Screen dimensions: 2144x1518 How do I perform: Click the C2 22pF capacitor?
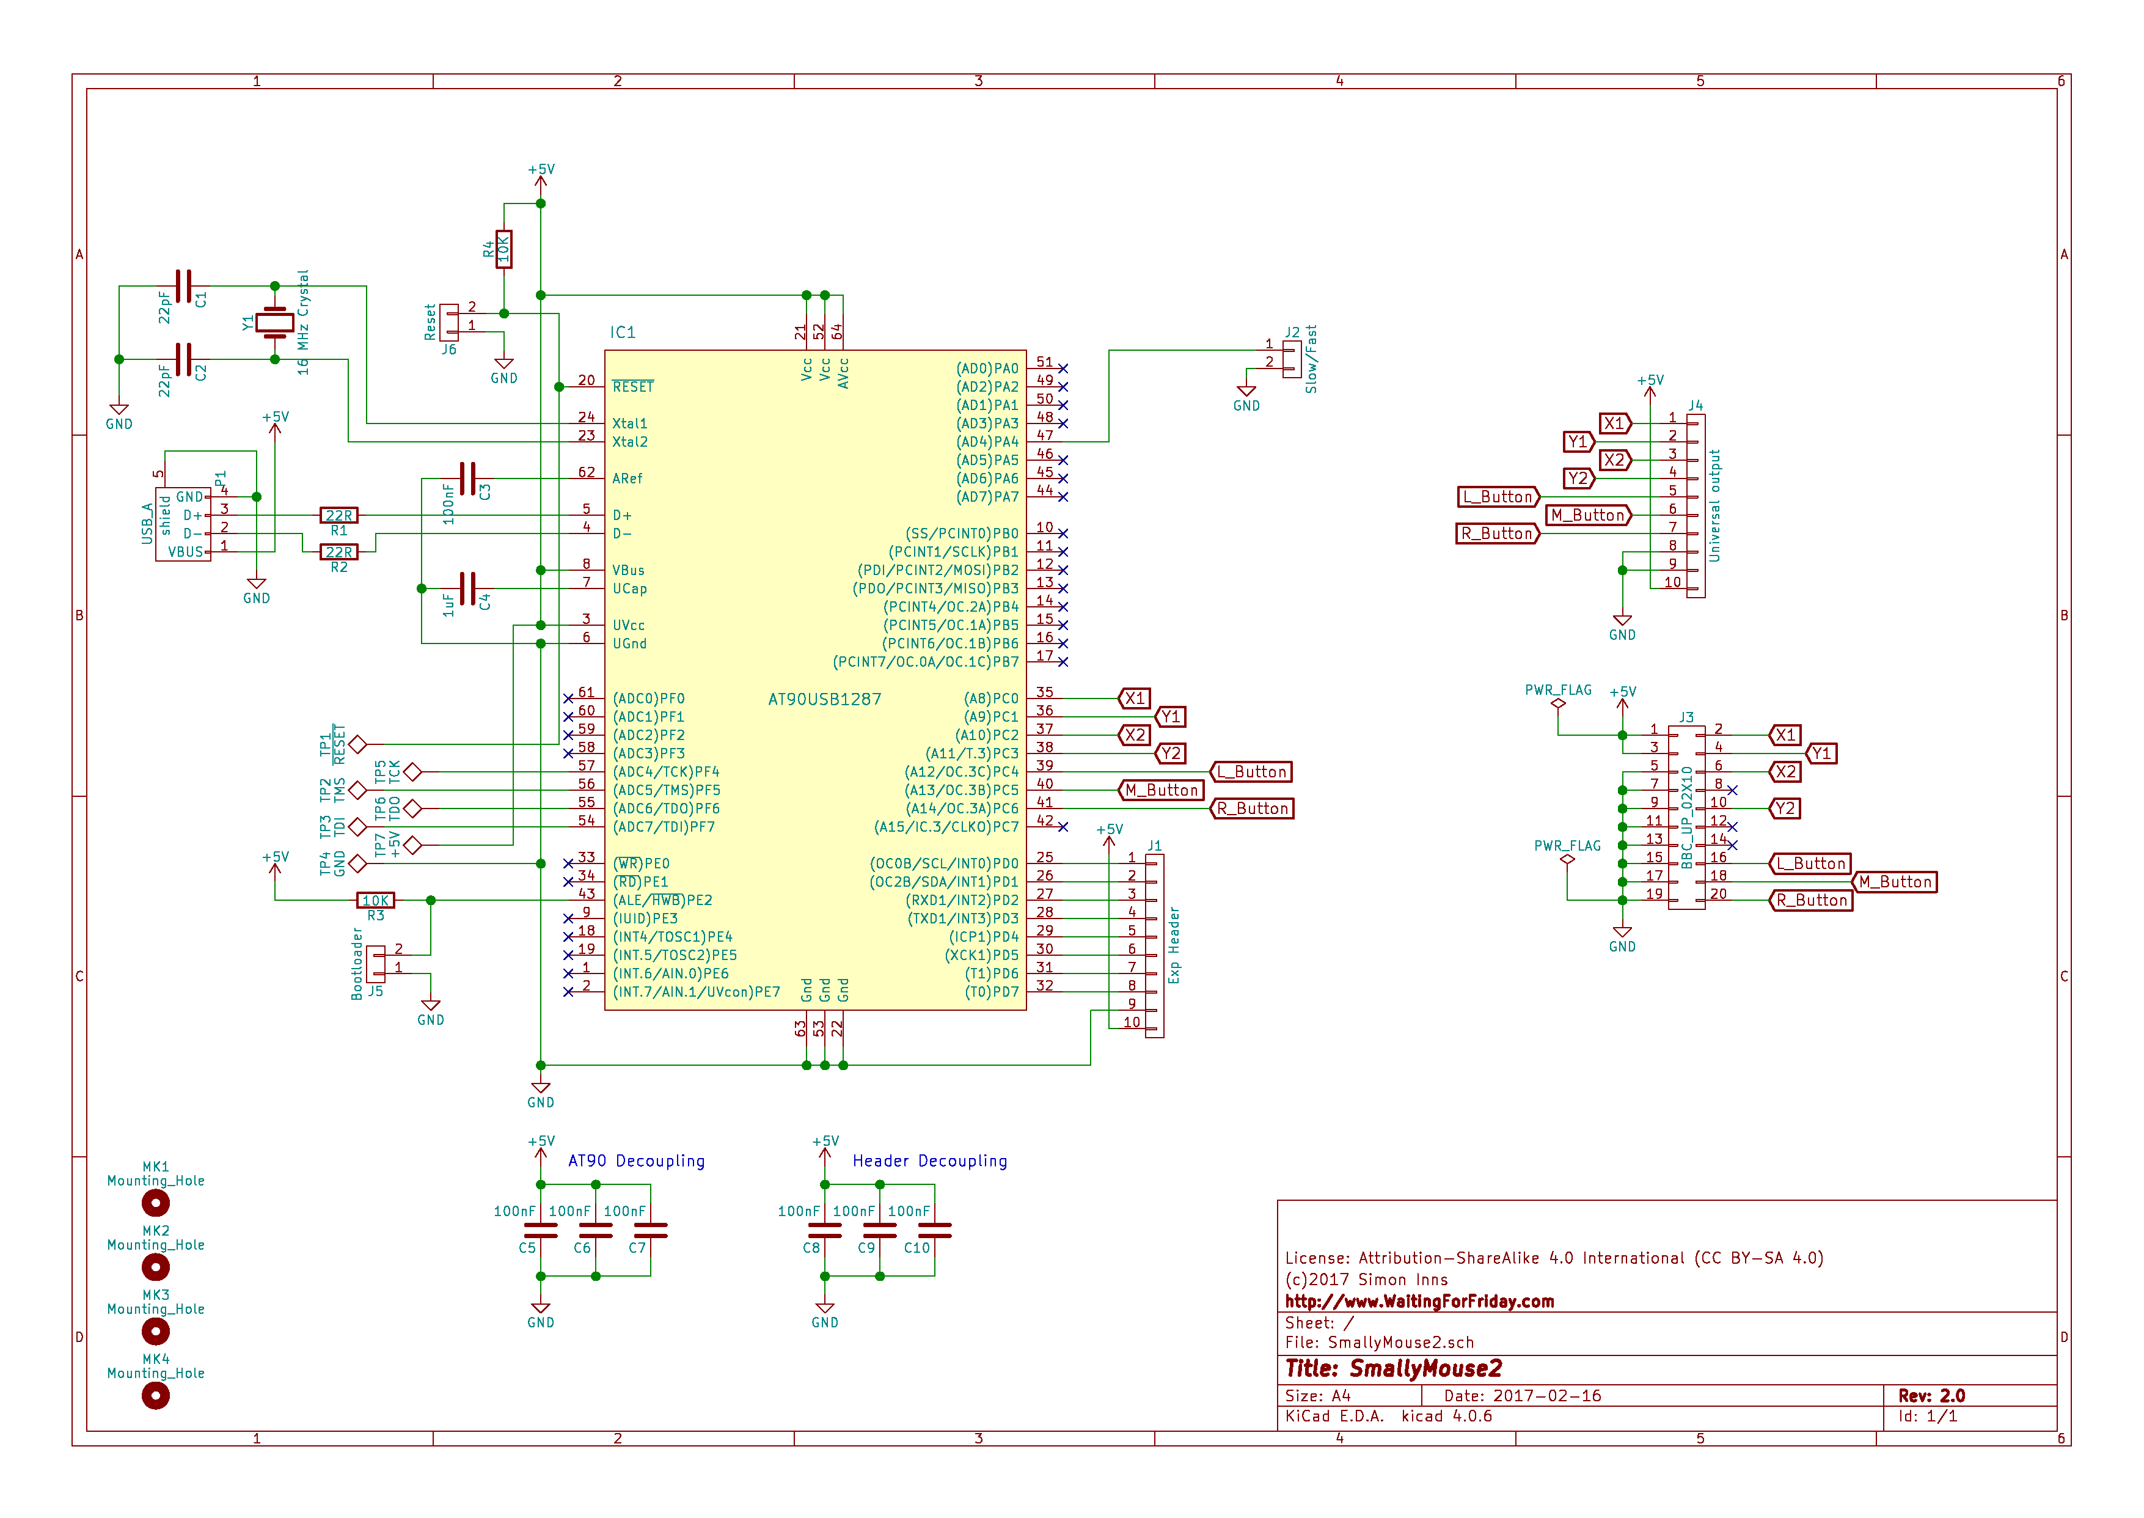click(184, 359)
